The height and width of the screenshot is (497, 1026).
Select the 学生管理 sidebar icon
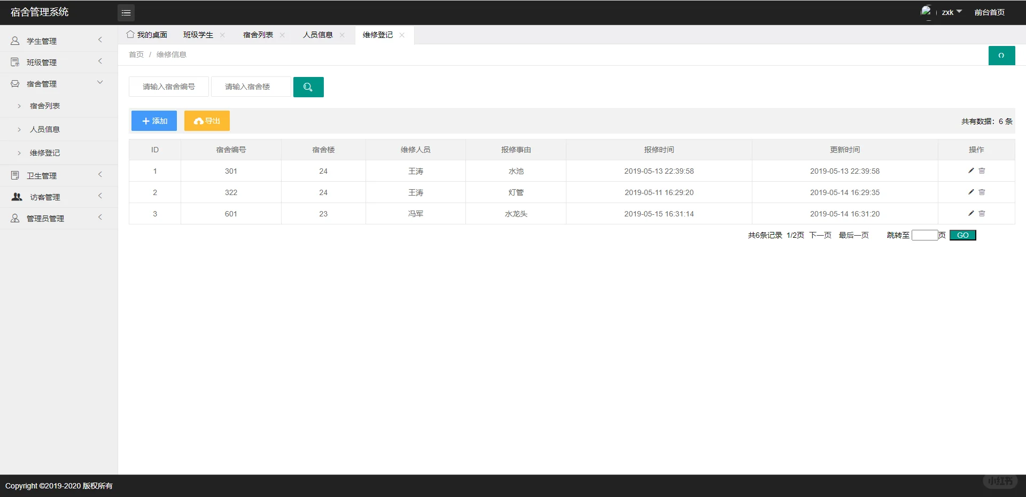(14, 40)
